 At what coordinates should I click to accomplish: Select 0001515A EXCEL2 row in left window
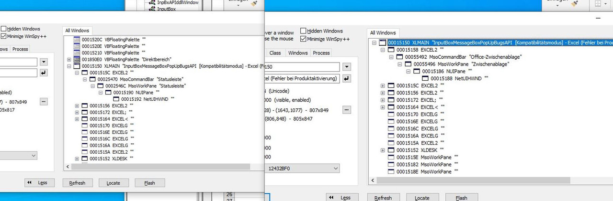109,152
